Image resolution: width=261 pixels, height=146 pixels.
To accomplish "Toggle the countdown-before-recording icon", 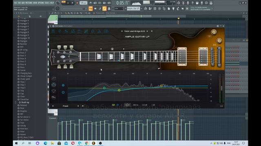I will (x=100, y=3).
